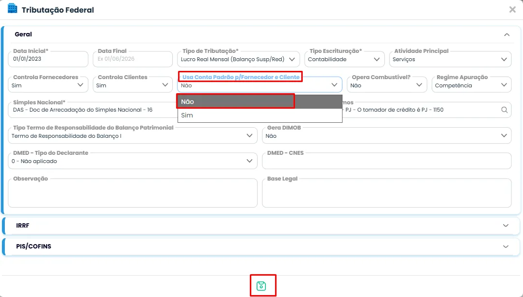523x297 pixels.
Task: Click the Data Inicial field
Action: click(x=48, y=59)
